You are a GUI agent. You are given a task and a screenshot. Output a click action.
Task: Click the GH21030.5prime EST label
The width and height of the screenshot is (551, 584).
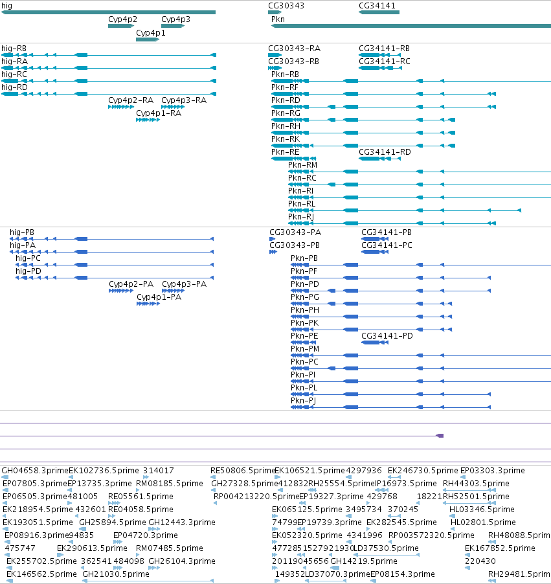116,574
